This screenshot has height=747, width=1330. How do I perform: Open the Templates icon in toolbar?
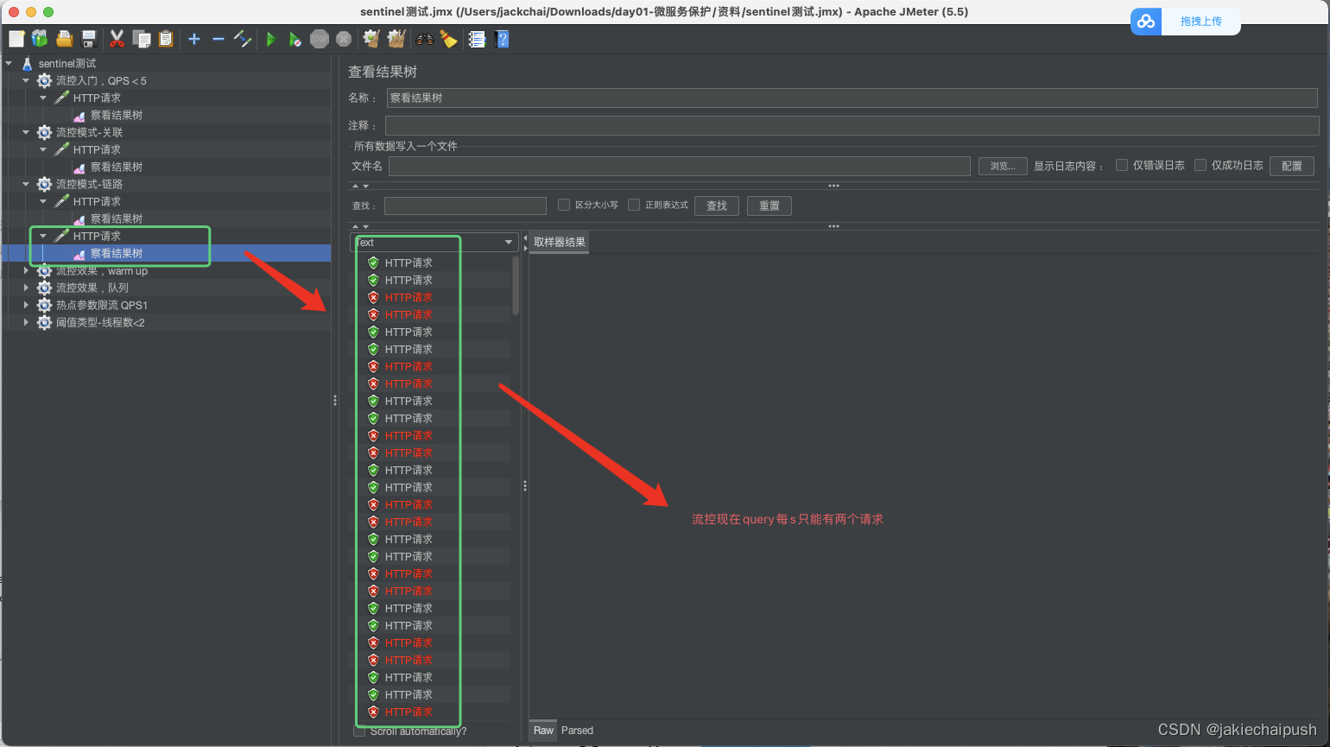pos(40,39)
